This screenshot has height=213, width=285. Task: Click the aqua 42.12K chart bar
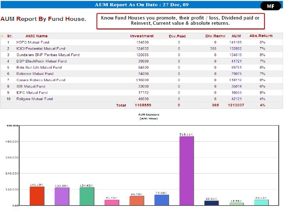[262, 202]
